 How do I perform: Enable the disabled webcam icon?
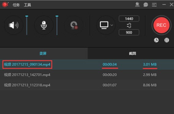click(x=74, y=25)
